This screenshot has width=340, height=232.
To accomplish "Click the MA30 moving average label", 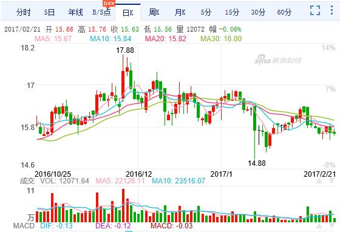I will 221,39.
